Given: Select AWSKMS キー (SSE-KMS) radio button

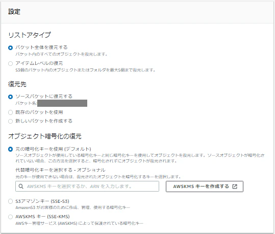Looking at the screenshot, I should click(x=10, y=217).
